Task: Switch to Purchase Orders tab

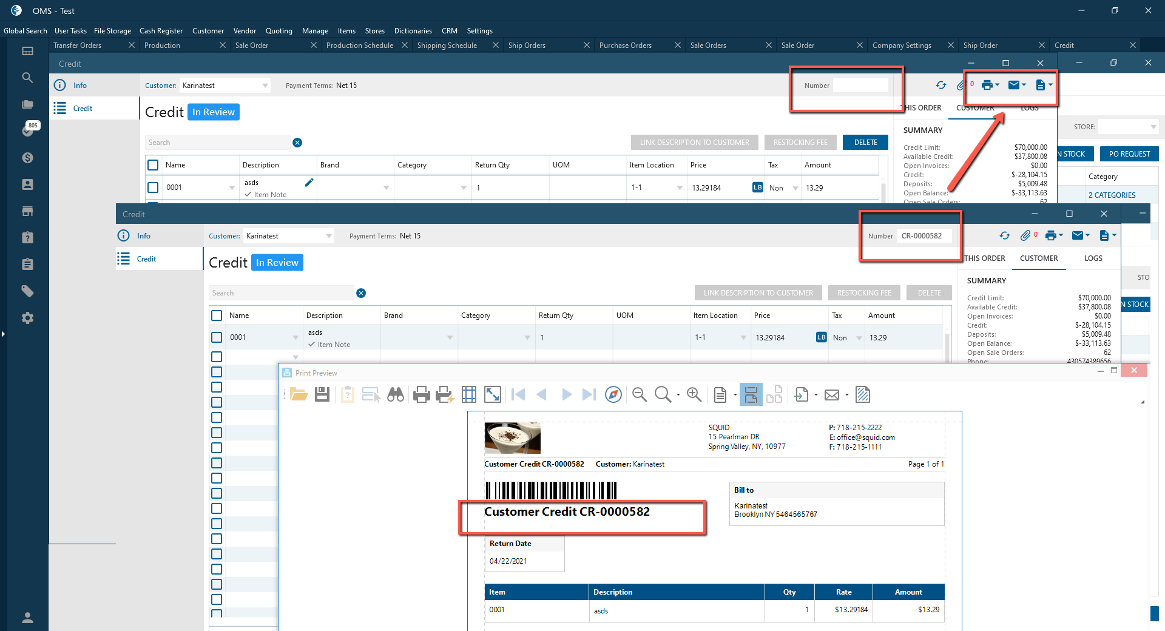Action: pos(626,46)
